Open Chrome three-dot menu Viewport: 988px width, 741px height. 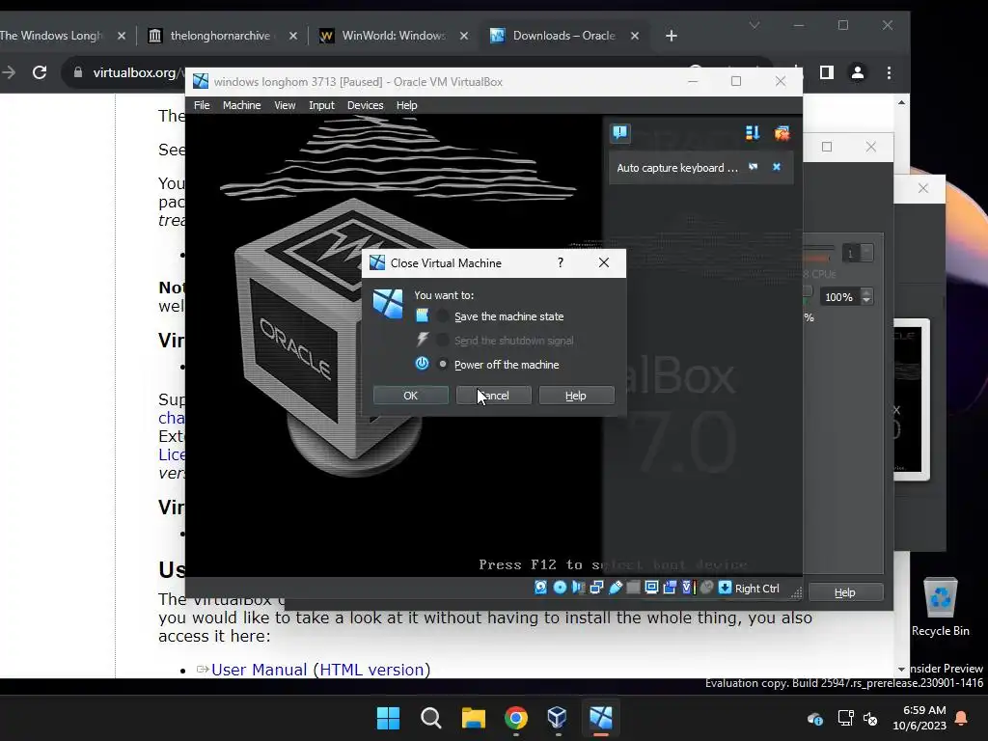tap(889, 72)
